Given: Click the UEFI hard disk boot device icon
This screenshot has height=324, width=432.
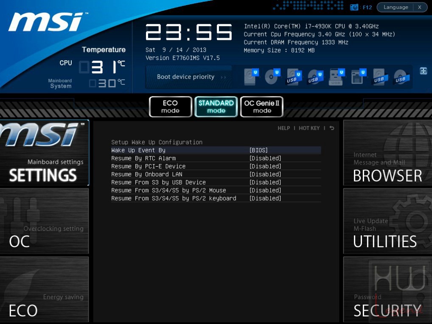Looking at the screenshot, I should pos(251,76).
